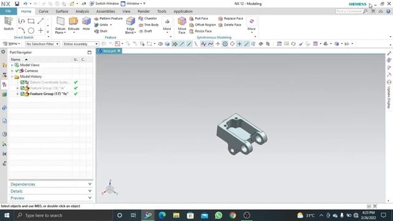
Task: Click the Draft command
Action: 146,31
